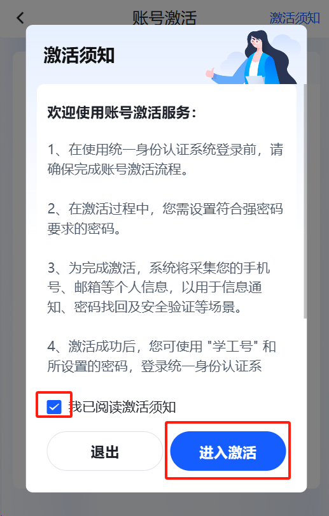Click notice item 2 about 强密码要求

[x=165, y=219]
